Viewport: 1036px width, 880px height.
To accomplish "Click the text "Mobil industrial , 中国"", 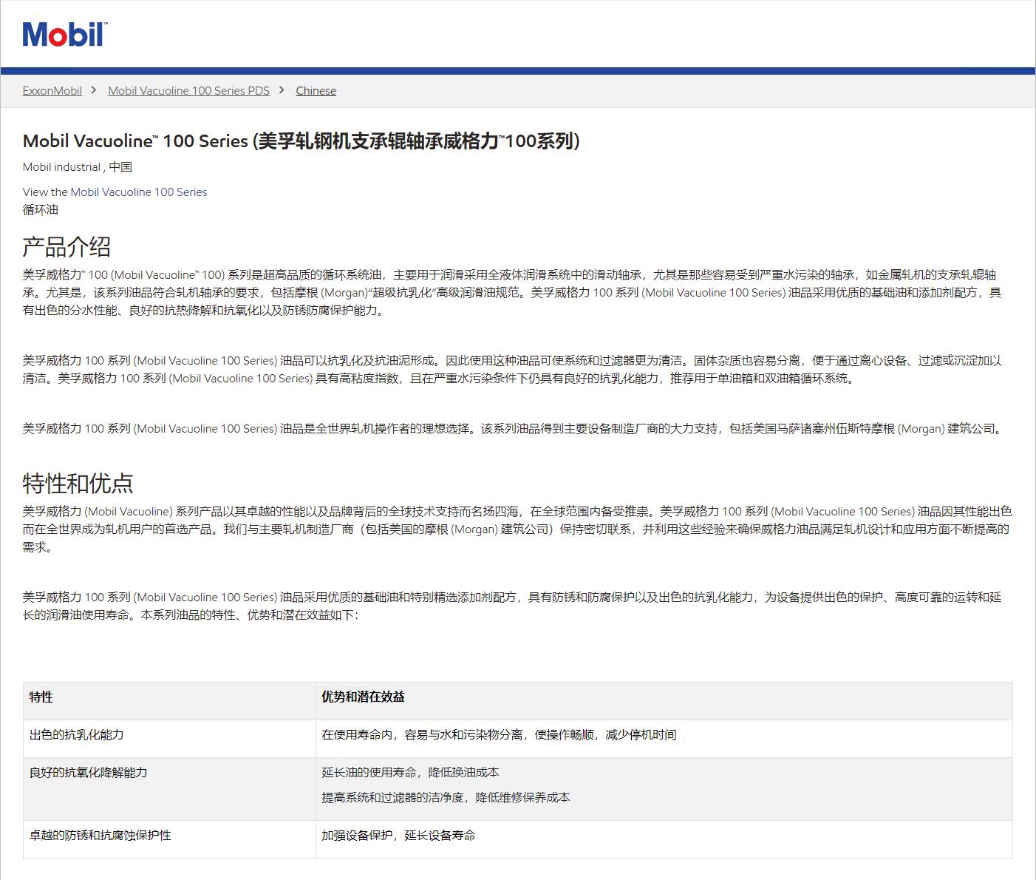I will point(78,167).
